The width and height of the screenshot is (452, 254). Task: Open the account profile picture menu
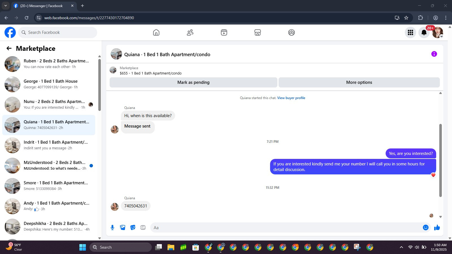[x=438, y=32]
